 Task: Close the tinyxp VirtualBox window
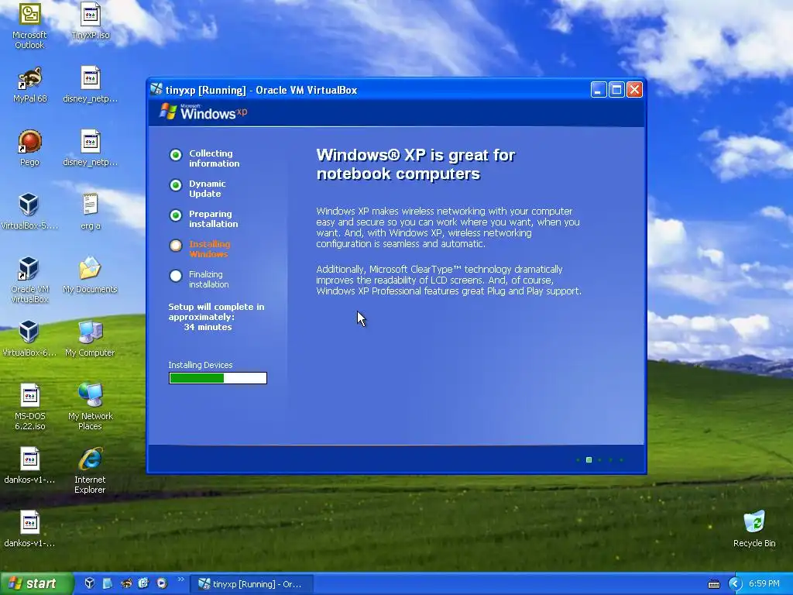635,90
